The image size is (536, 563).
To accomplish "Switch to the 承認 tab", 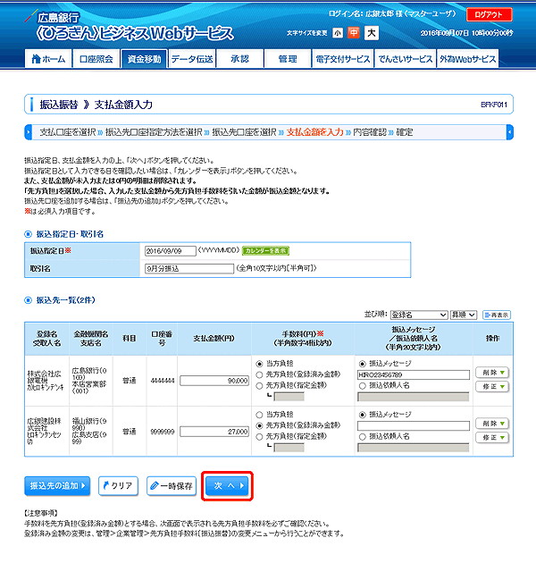I will click(239, 58).
